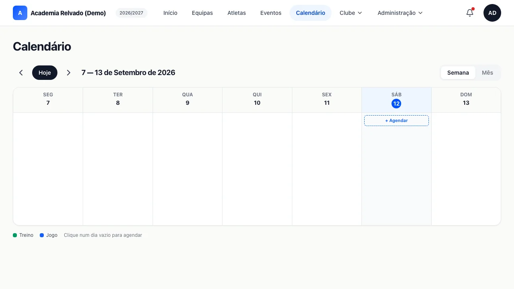Select the Calendário nav tab

click(x=310, y=13)
